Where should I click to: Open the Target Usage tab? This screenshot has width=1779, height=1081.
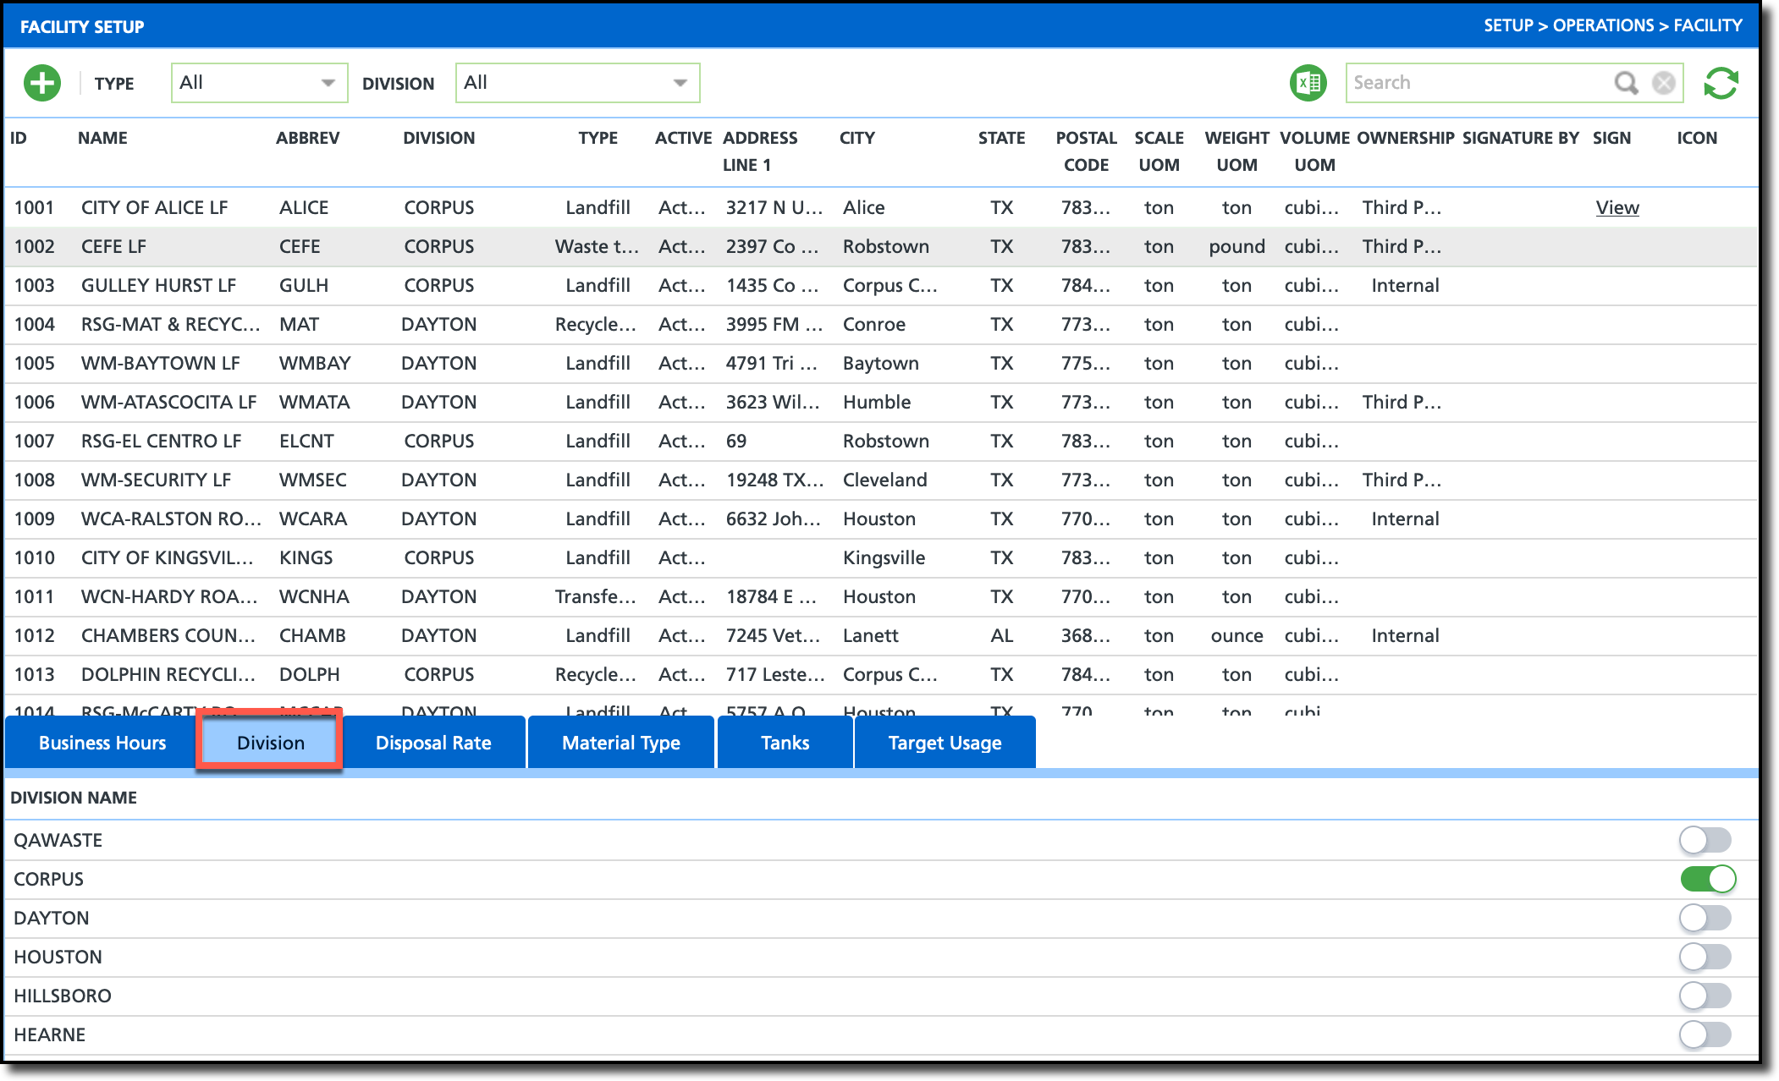(945, 743)
